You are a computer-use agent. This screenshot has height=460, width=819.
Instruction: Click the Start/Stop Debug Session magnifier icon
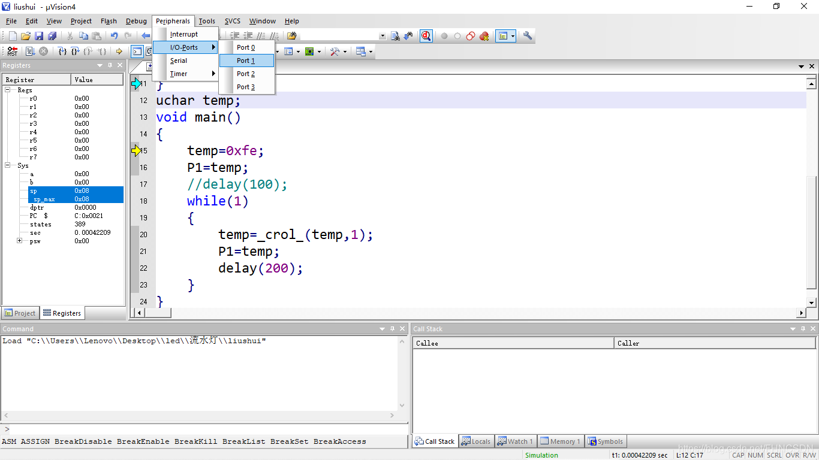(426, 36)
